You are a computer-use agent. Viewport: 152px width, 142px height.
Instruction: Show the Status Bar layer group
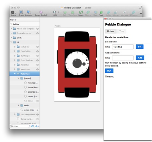tap(38, 47)
